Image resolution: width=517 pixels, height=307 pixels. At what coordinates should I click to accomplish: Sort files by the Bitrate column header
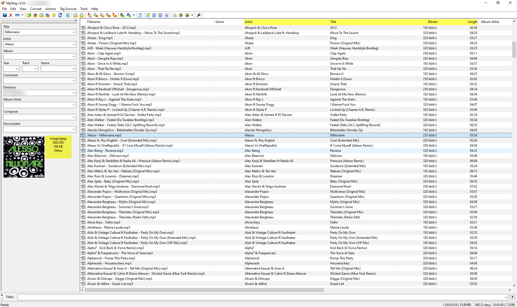point(418,22)
